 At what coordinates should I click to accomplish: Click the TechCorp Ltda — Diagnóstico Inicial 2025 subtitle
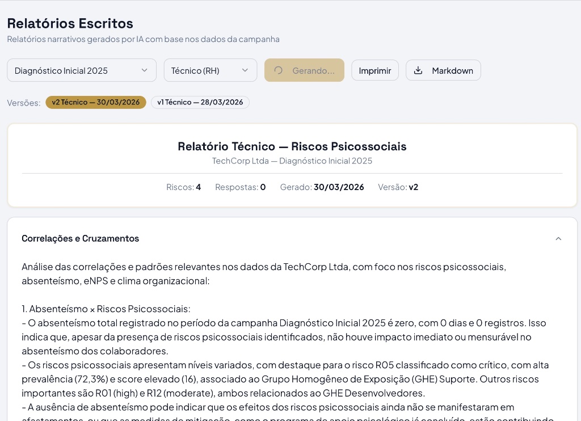(x=292, y=161)
